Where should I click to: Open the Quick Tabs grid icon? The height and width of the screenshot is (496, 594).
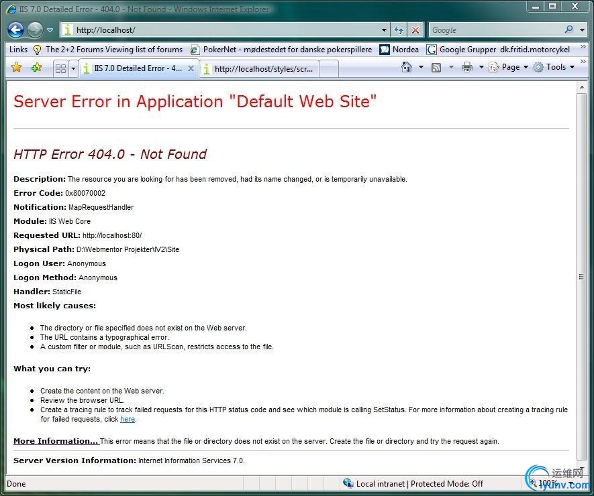tap(60, 68)
